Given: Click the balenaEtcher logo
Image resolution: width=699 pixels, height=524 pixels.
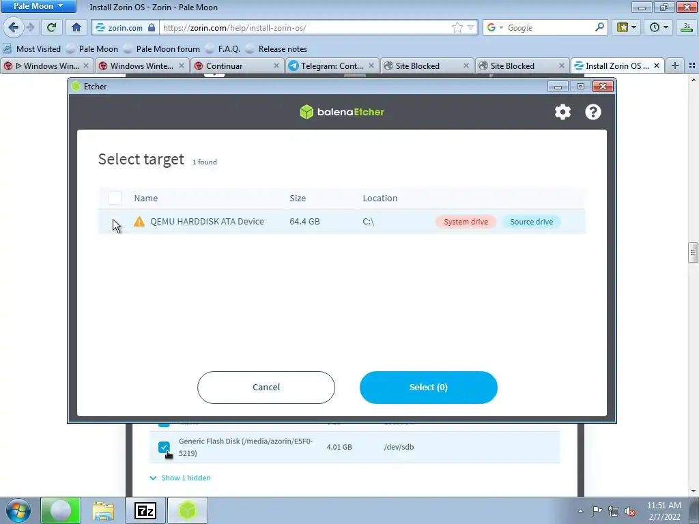Looking at the screenshot, I should 342,112.
